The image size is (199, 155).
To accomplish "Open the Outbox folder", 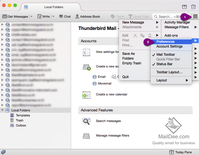I will [x=21, y=125].
